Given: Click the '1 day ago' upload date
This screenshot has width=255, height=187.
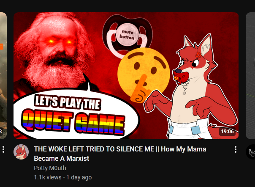Looking at the screenshot, I should [x=79, y=177].
